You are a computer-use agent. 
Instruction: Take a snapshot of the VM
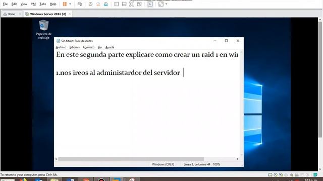coord(90,4)
